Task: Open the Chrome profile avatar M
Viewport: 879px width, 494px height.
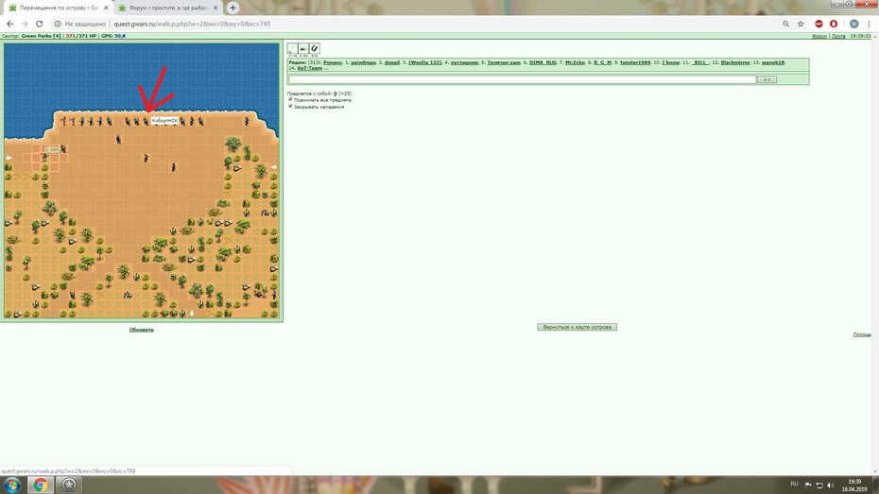Action: (x=853, y=24)
